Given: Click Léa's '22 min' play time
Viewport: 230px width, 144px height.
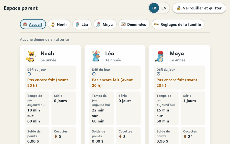Looking at the screenshot, I should coord(98,110).
